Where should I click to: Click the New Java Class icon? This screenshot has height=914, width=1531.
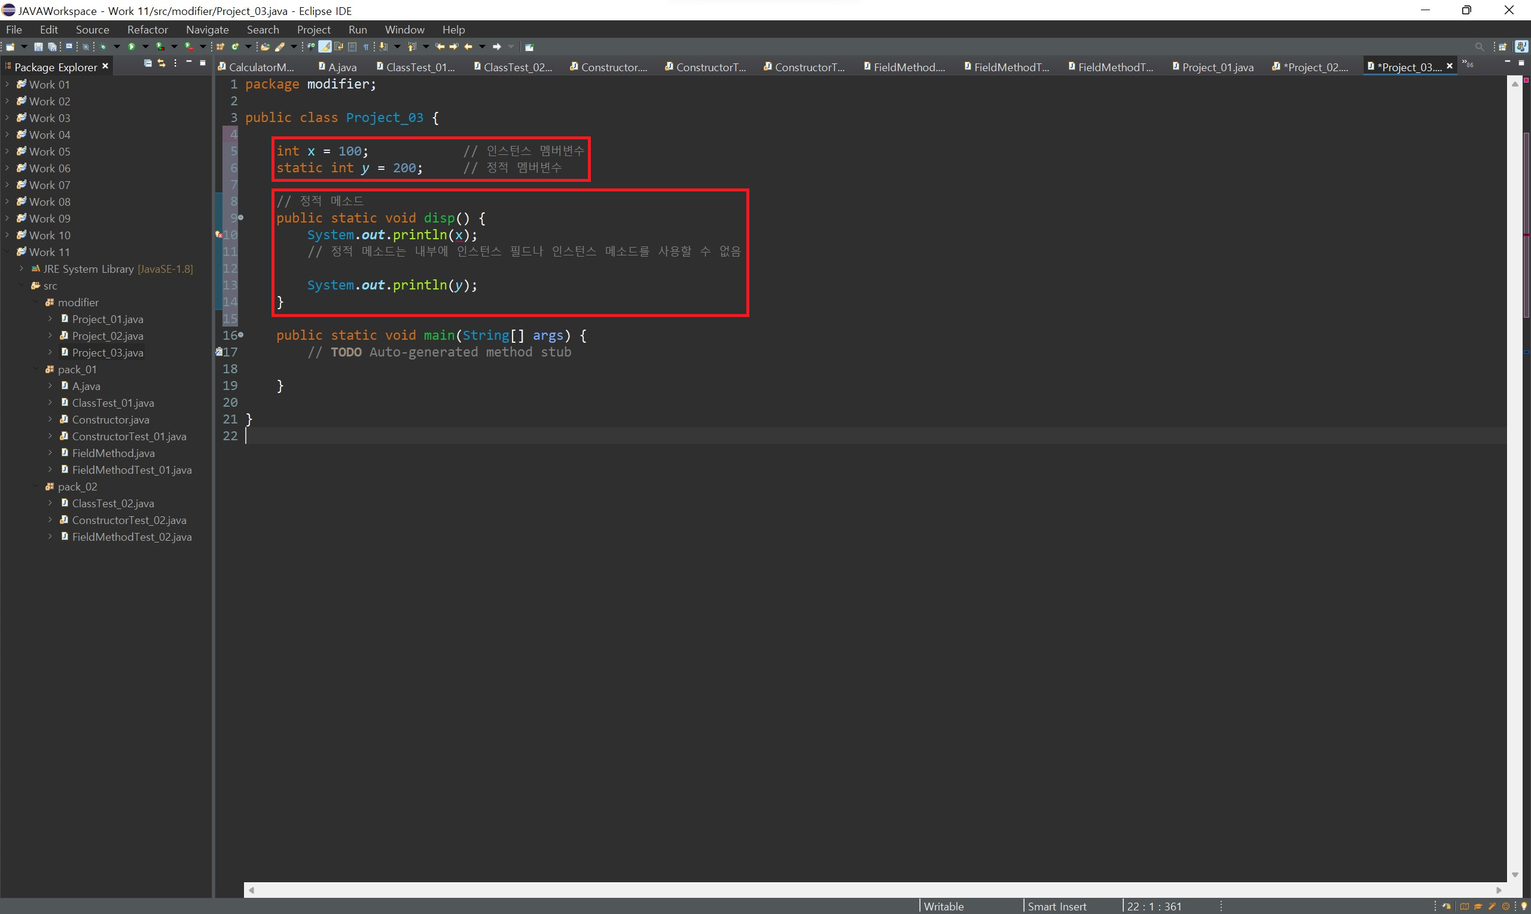click(235, 47)
